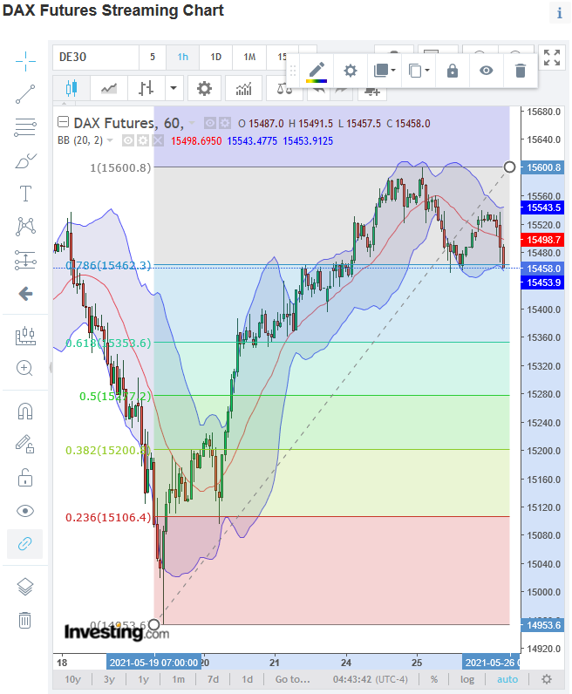Screen dimensions: 572x694
Task: Click the bottom Fibonacci anchor circle handle
Action: point(153,624)
